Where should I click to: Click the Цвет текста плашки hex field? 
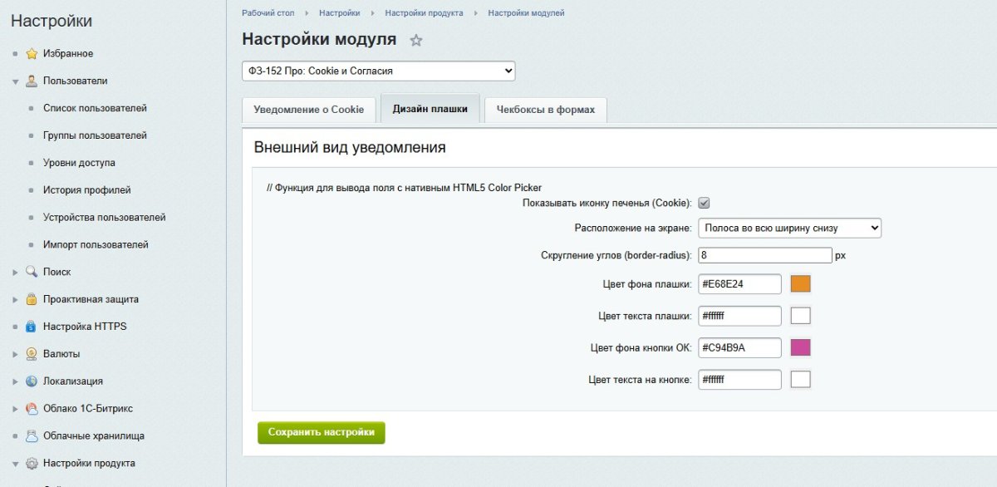739,316
